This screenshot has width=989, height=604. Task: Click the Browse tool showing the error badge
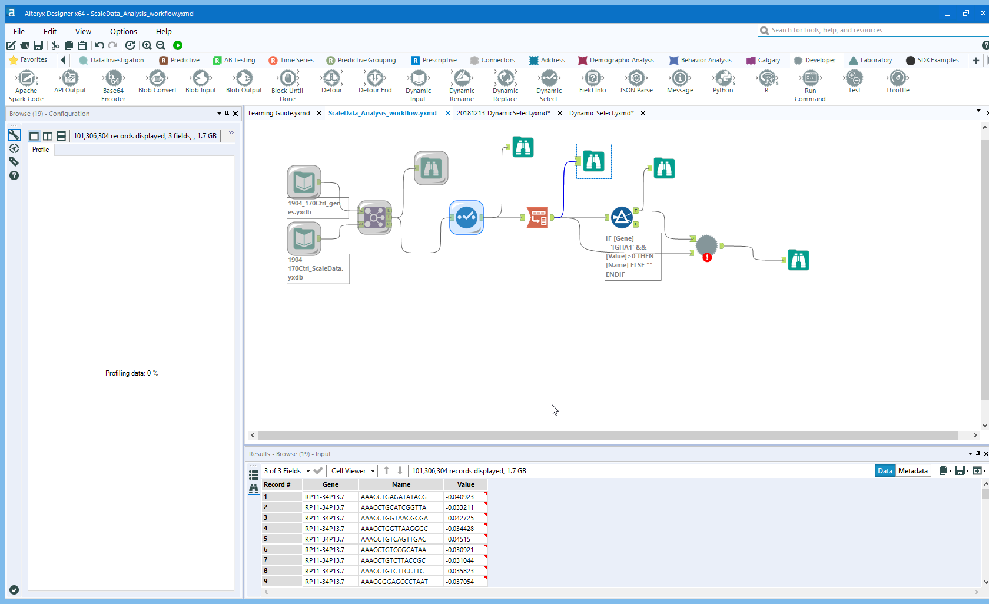[706, 246]
